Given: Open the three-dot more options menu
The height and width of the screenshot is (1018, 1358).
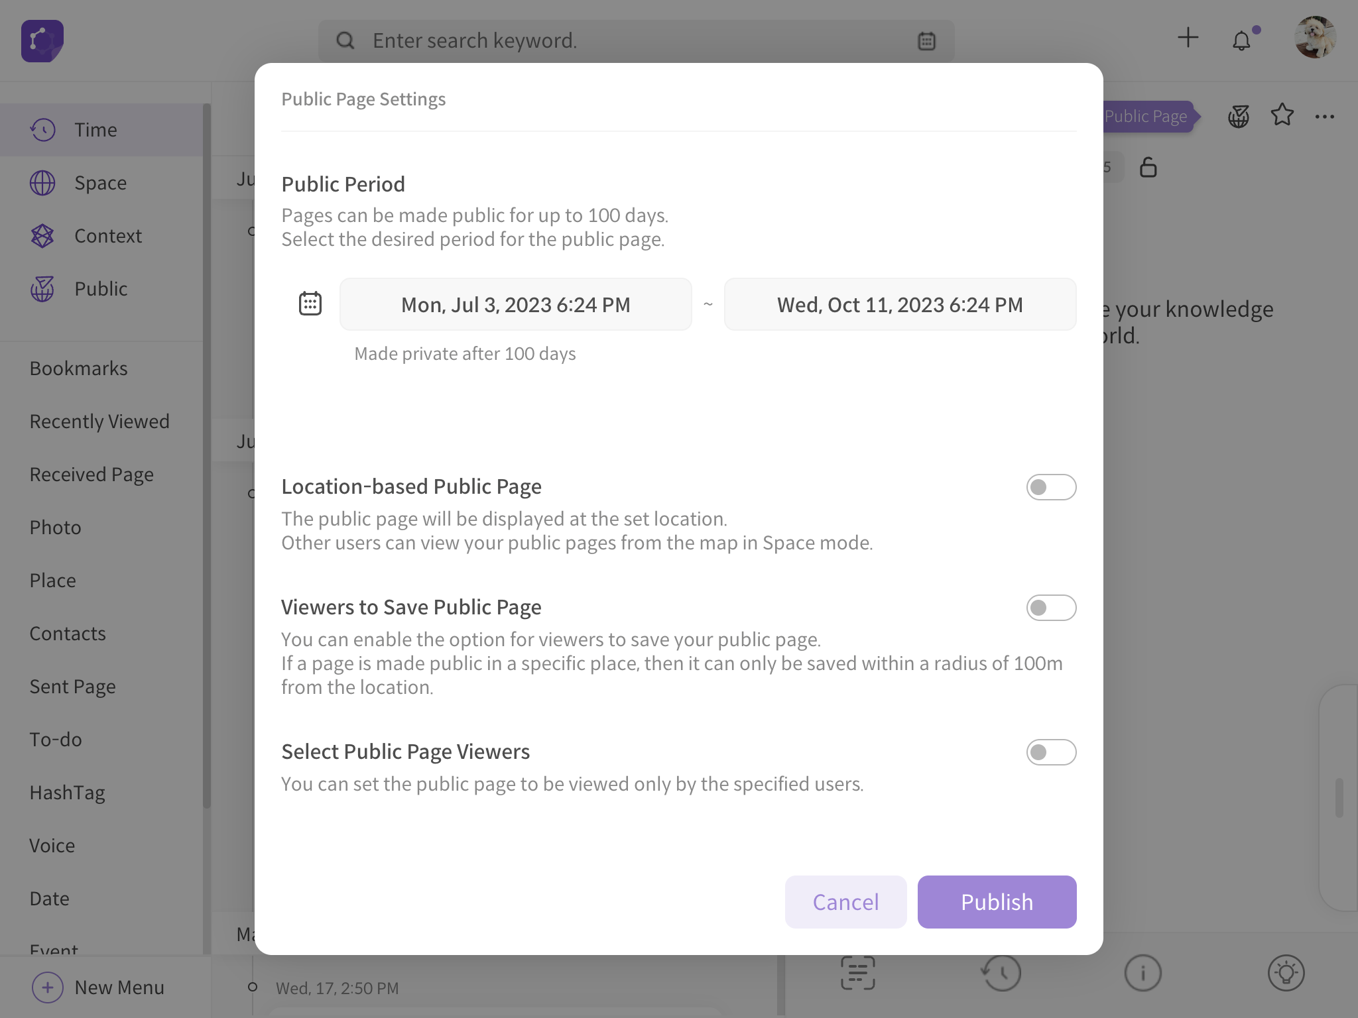Looking at the screenshot, I should click(1324, 117).
